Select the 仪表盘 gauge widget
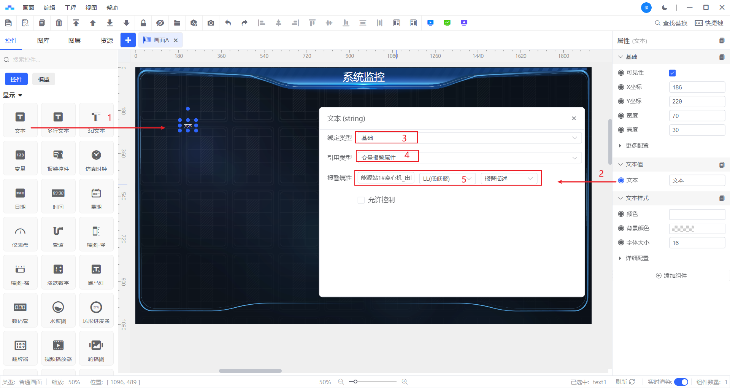This screenshot has width=730, height=388. [x=20, y=234]
